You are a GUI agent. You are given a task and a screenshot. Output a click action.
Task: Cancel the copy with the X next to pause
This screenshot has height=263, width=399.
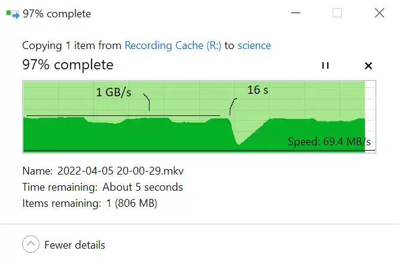pos(368,66)
